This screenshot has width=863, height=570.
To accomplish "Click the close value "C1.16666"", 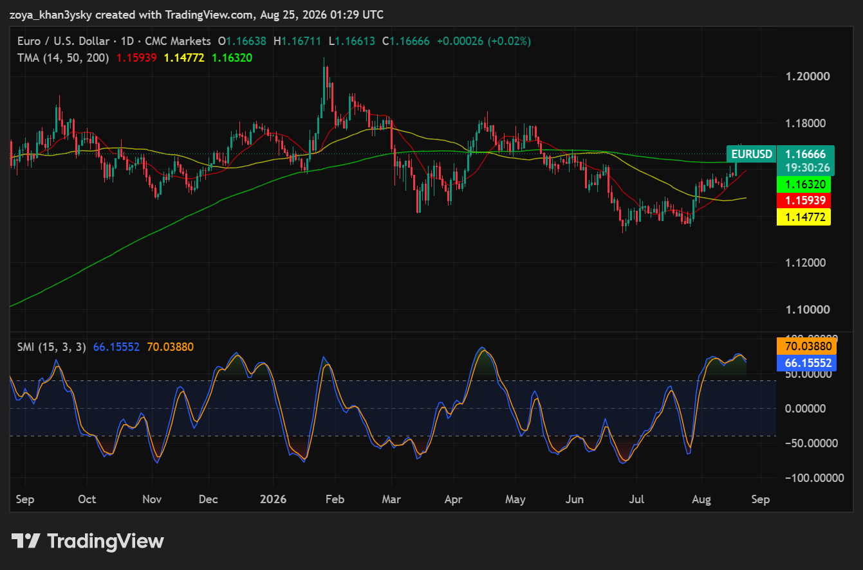I will (x=405, y=41).
